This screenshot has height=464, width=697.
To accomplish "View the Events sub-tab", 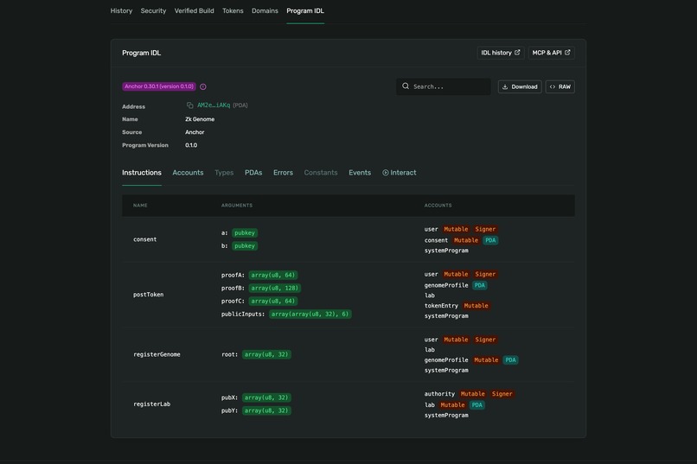I will coord(360,173).
